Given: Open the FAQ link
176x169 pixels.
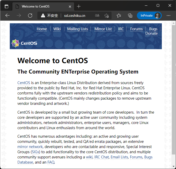Looking at the screenshot, I should pyautogui.click(x=51, y=162).
